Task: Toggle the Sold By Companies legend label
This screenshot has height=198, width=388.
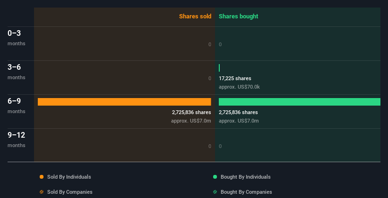Action: (69, 192)
